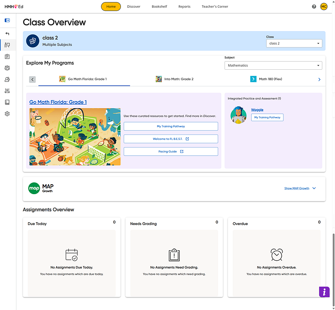Click 'No Assignments Overdue.' text
Viewport: 335px width, 310px height.
(x=277, y=267)
